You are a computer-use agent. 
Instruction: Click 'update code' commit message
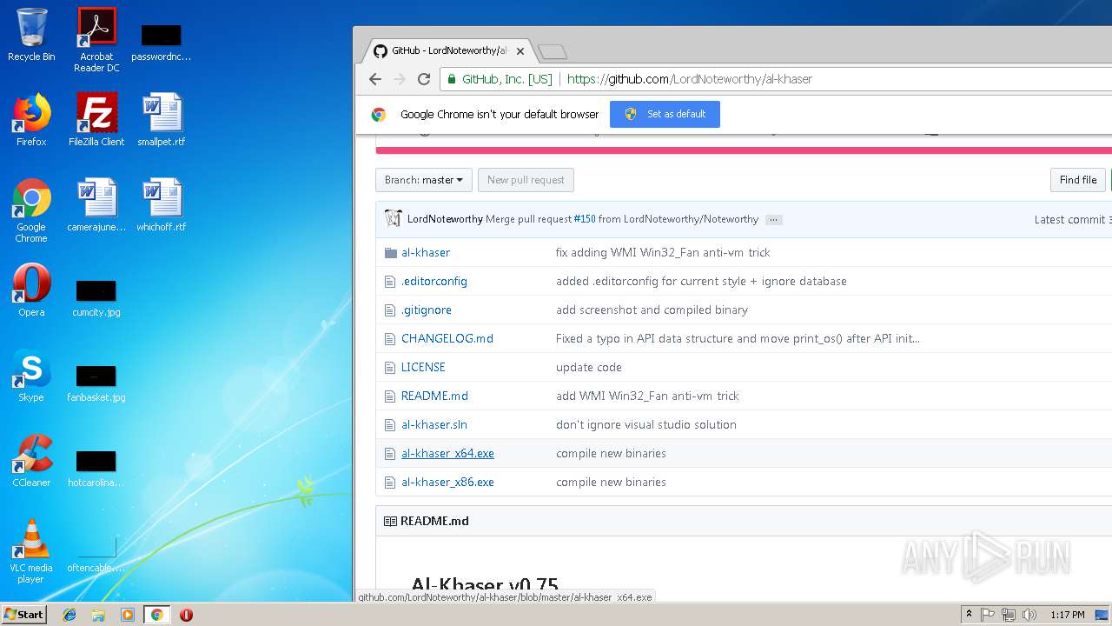[588, 367]
